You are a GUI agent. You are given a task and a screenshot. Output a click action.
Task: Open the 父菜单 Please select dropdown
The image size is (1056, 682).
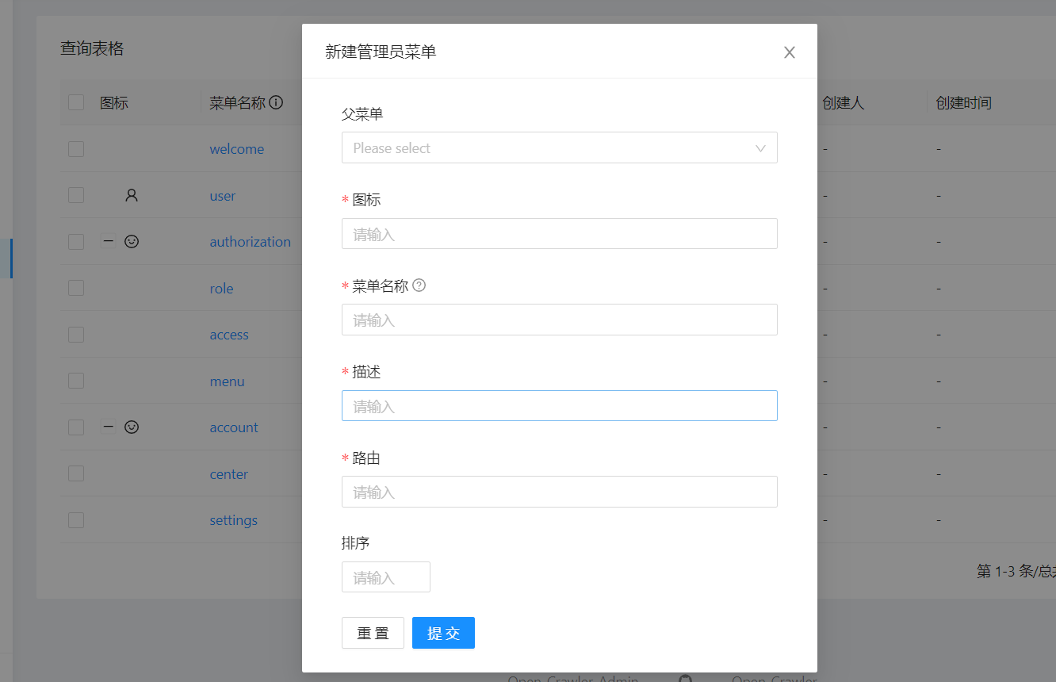click(559, 148)
